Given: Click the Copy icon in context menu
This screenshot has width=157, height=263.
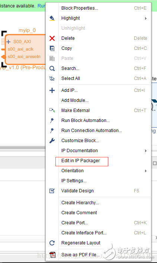Looking at the screenshot, I should [x=52, y=48].
